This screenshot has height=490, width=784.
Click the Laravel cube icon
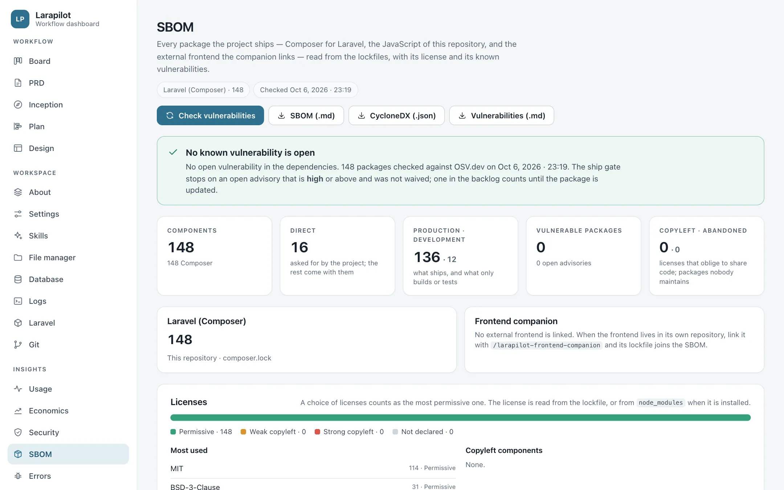(18, 323)
